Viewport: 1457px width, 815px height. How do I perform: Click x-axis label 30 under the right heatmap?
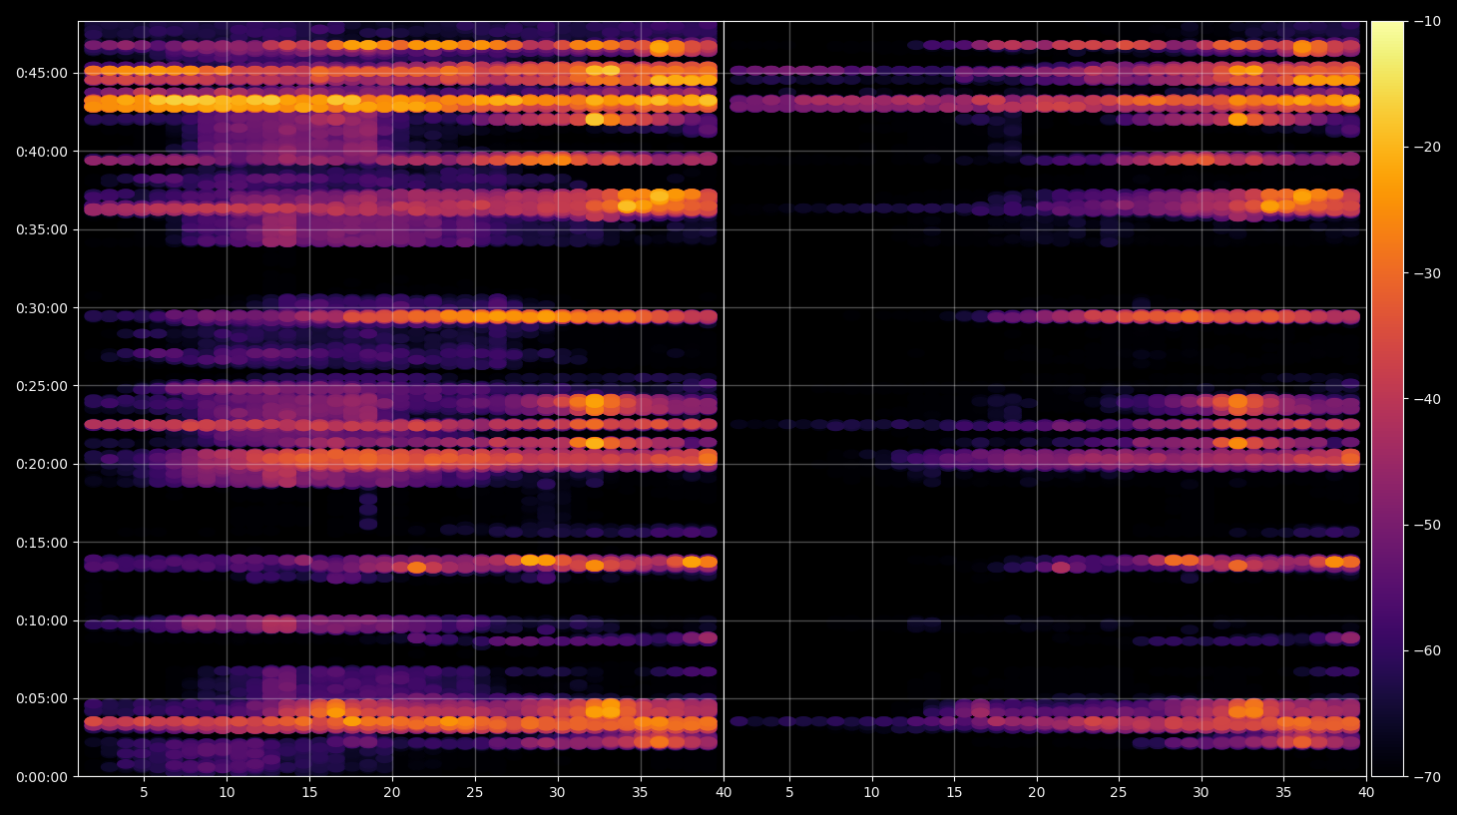point(1201,793)
